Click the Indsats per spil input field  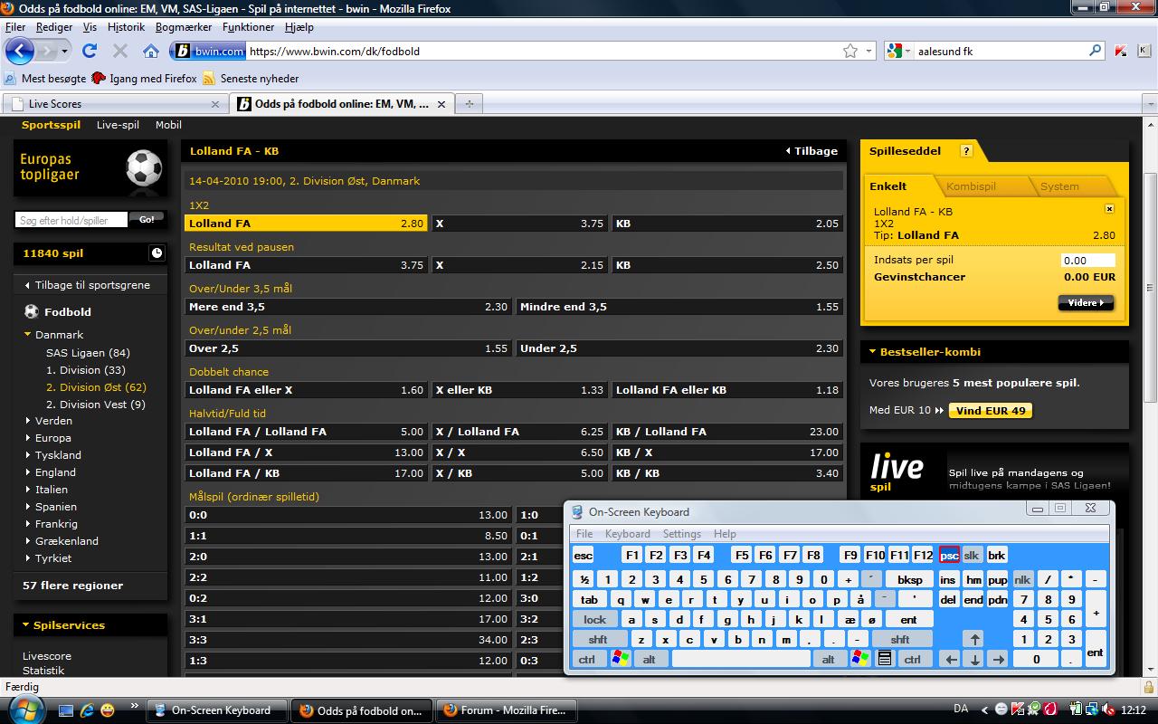tap(1088, 260)
